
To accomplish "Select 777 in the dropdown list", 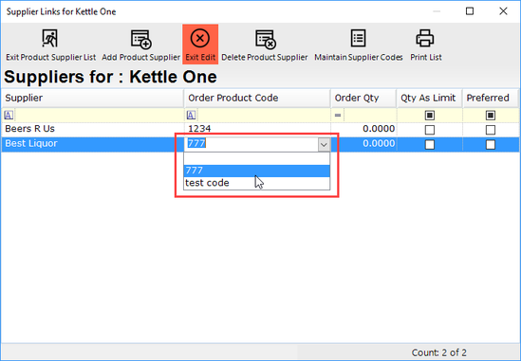I will 257,171.
